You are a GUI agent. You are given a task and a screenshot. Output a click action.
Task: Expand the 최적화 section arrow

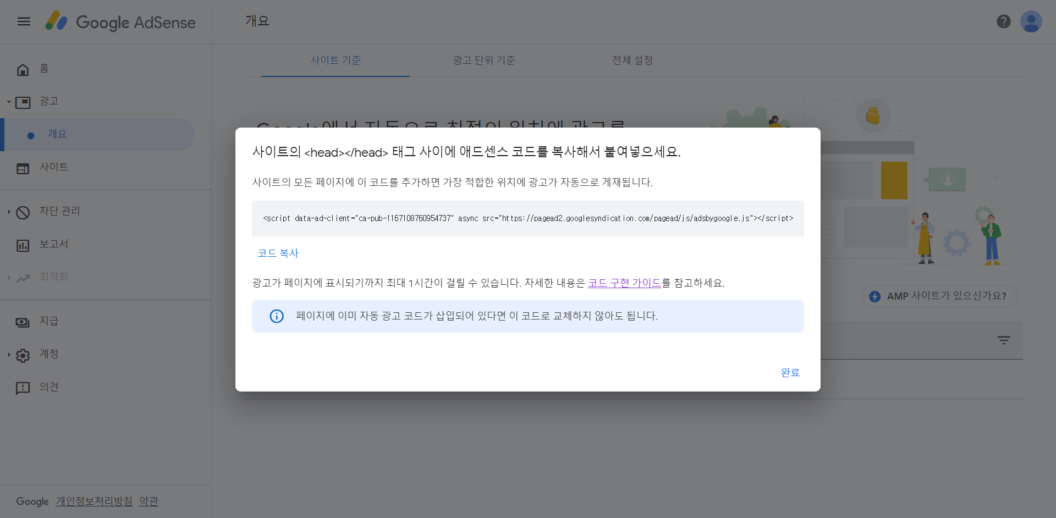pyautogui.click(x=9, y=278)
